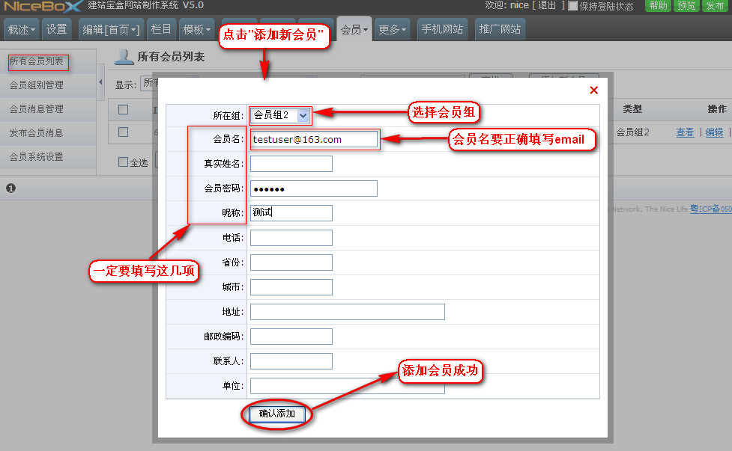Click the 确认添加 button
Screen dimensions: 732x451
point(276,414)
